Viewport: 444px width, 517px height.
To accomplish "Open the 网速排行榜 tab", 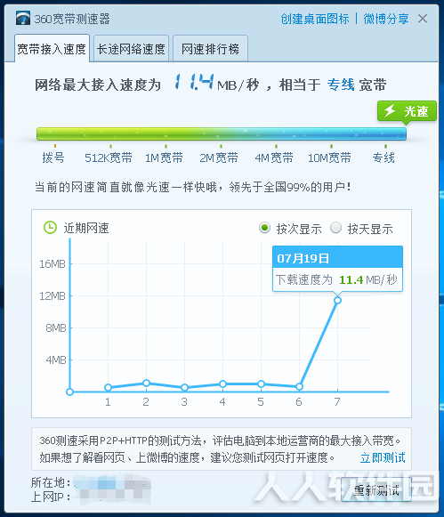I will pos(210,49).
